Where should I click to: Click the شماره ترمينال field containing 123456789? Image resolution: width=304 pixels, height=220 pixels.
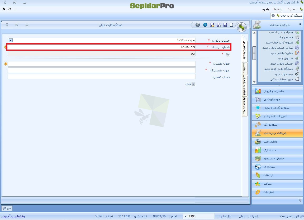pyautogui.click(x=102, y=47)
